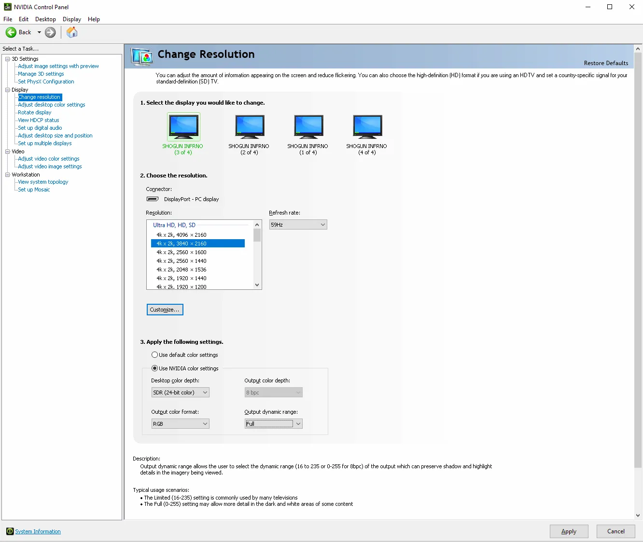The image size is (643, 542).
Task: Click resolution list scroll up arrow
Action: [257, 225]
